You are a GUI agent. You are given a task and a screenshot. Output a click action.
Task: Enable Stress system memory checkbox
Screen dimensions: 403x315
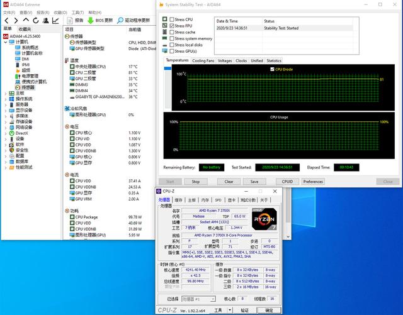[x=172, y=38]
